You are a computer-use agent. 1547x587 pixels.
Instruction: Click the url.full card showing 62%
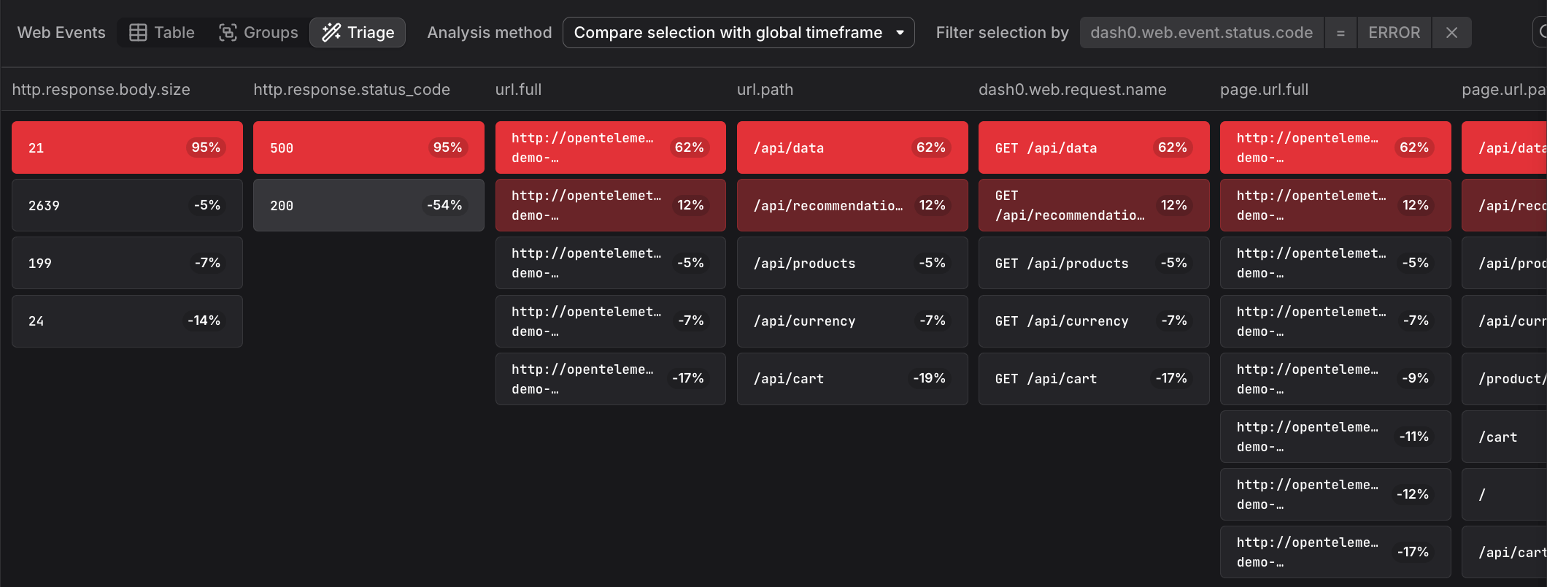pos(610,147)
